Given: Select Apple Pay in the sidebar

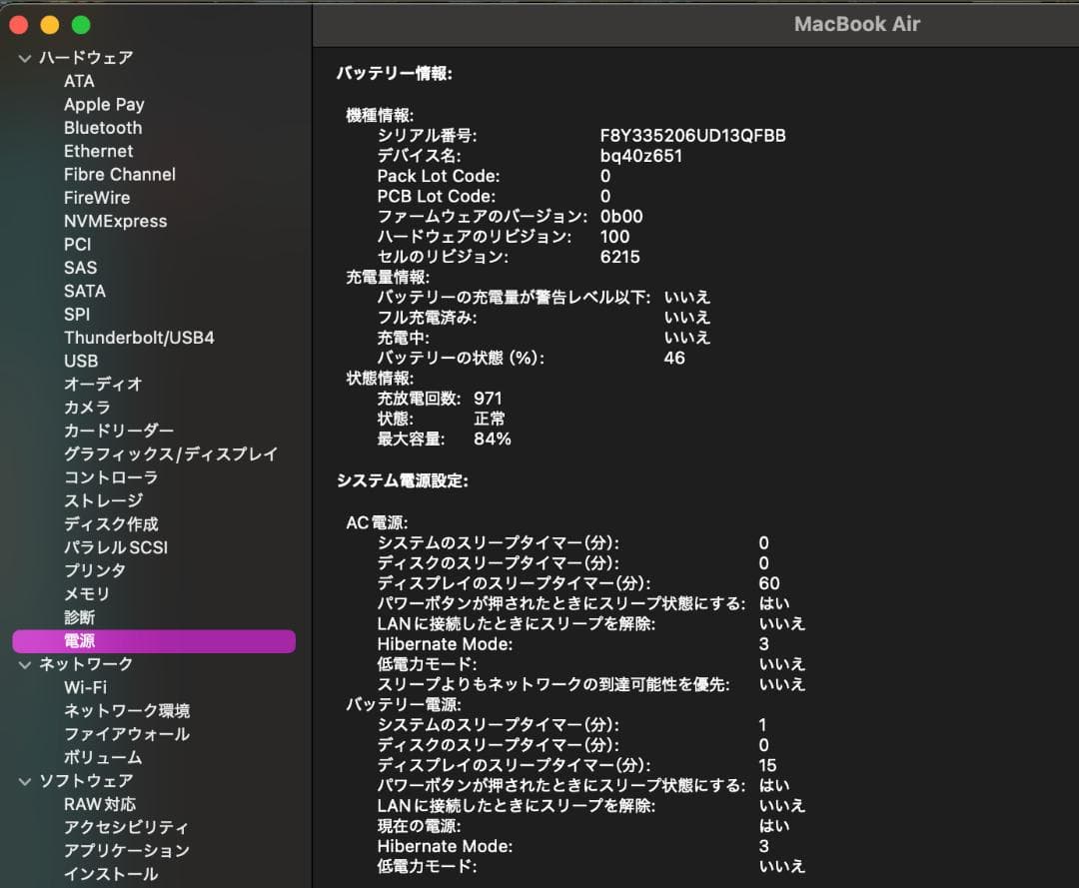Looking at the screenshot, I should [104, 104].
